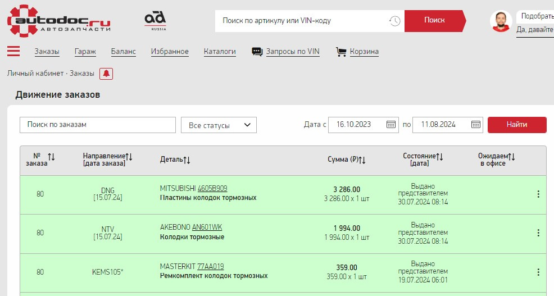554x296 pixels.
Task: Focus the Поиск по заказам field
Action: point(98,125)
